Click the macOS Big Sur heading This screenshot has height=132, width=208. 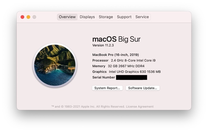tap(116, 39)
